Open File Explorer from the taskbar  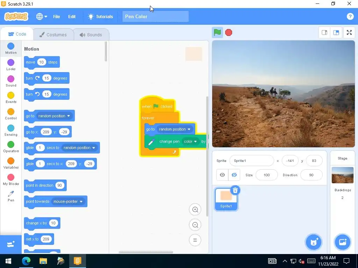coord(43,261)
